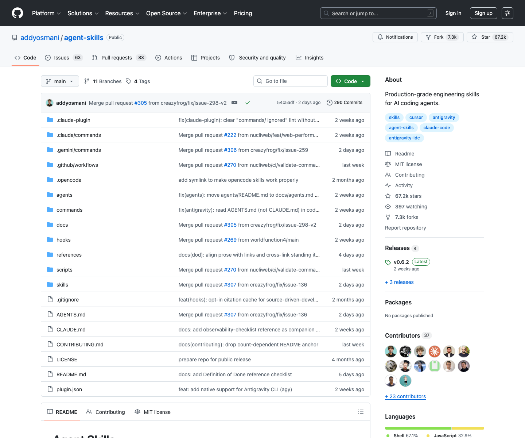Select the Contributing tab in README panel

(x=106, y=412)
